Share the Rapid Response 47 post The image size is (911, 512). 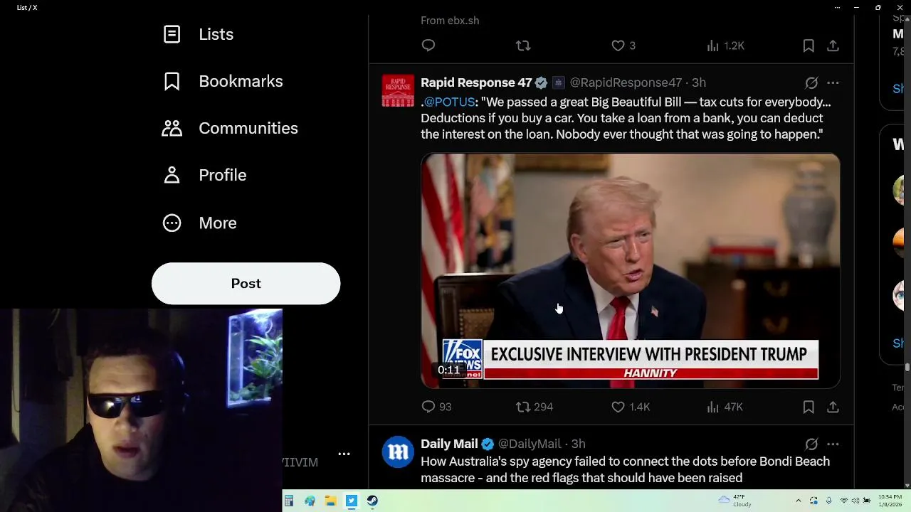click(x=833, y=407)
